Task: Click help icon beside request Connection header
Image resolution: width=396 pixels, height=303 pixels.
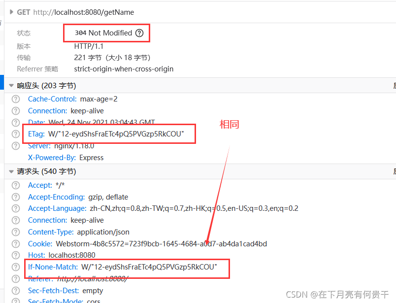Action: point(16,220)
